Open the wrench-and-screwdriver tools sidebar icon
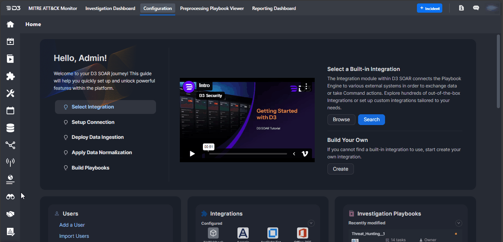 pos(10,93)
